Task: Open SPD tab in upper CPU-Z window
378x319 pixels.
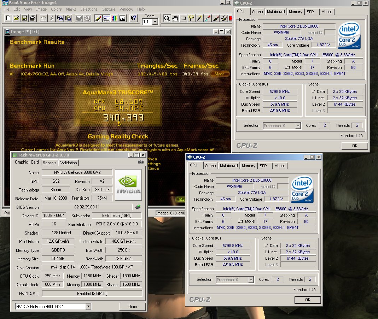Action: point(310,12)
